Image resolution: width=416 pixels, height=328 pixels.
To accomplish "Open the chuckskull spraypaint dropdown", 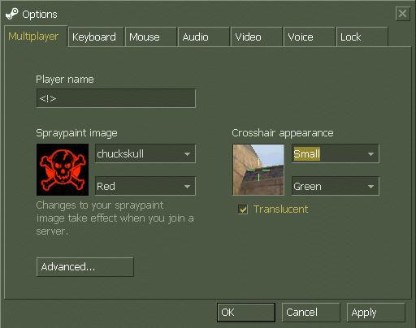I will click(145, 153).
